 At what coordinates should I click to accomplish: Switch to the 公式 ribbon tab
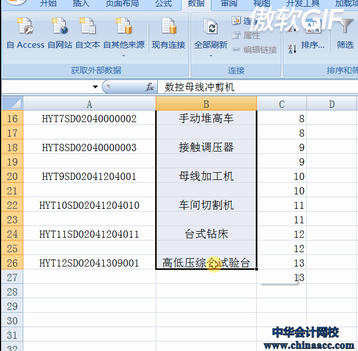(x=163, y=3)
